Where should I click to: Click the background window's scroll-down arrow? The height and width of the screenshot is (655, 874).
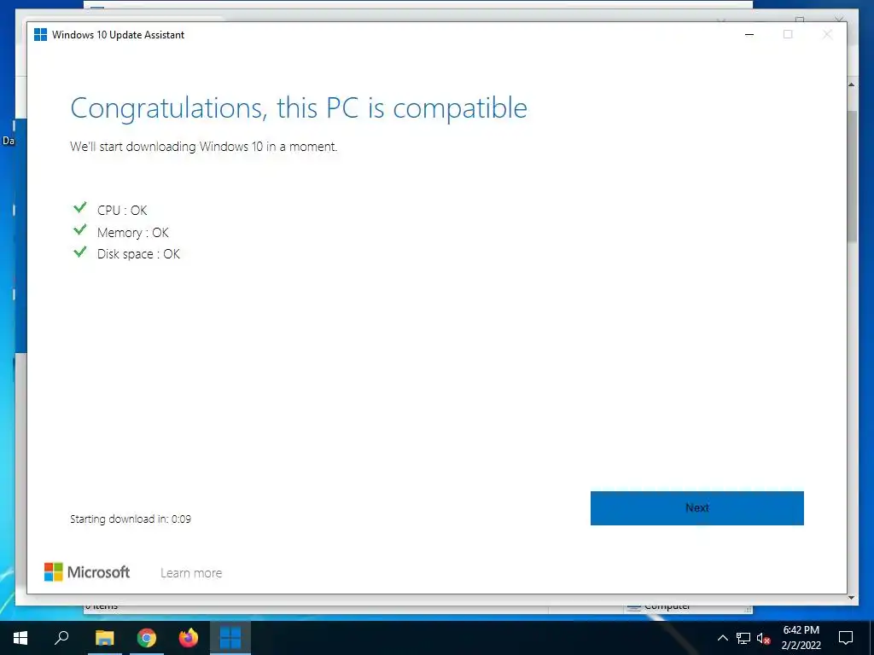point(852,598)
